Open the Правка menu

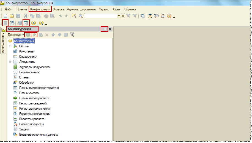(21, 9)
